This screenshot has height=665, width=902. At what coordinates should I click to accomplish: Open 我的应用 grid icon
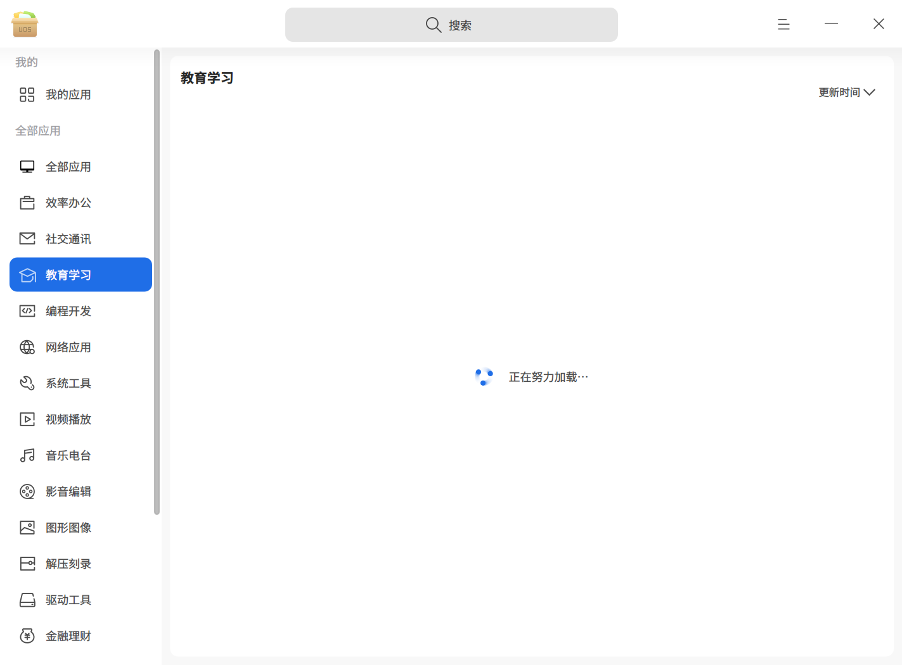[27, 95]
